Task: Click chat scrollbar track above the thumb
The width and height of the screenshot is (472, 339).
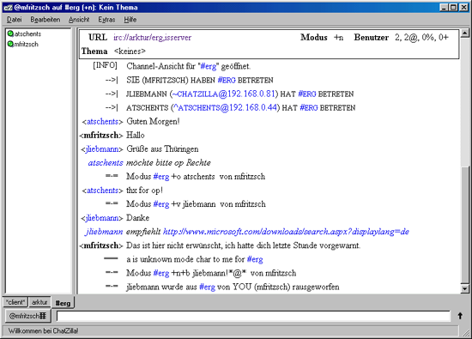Action: (x=464, y=101)
